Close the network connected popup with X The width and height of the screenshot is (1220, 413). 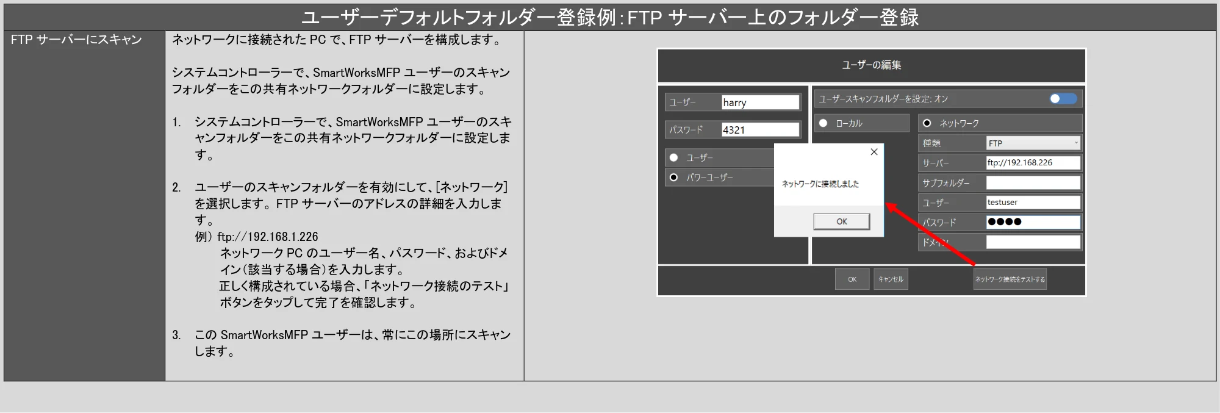[x=874, y=152]
